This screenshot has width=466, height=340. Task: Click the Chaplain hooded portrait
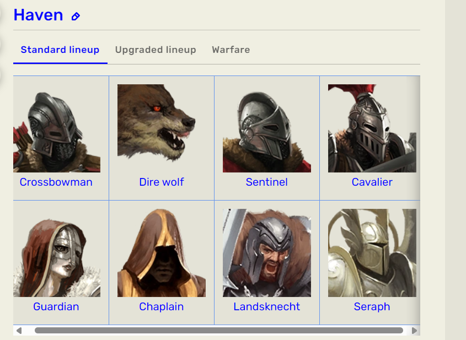point(162,253)
